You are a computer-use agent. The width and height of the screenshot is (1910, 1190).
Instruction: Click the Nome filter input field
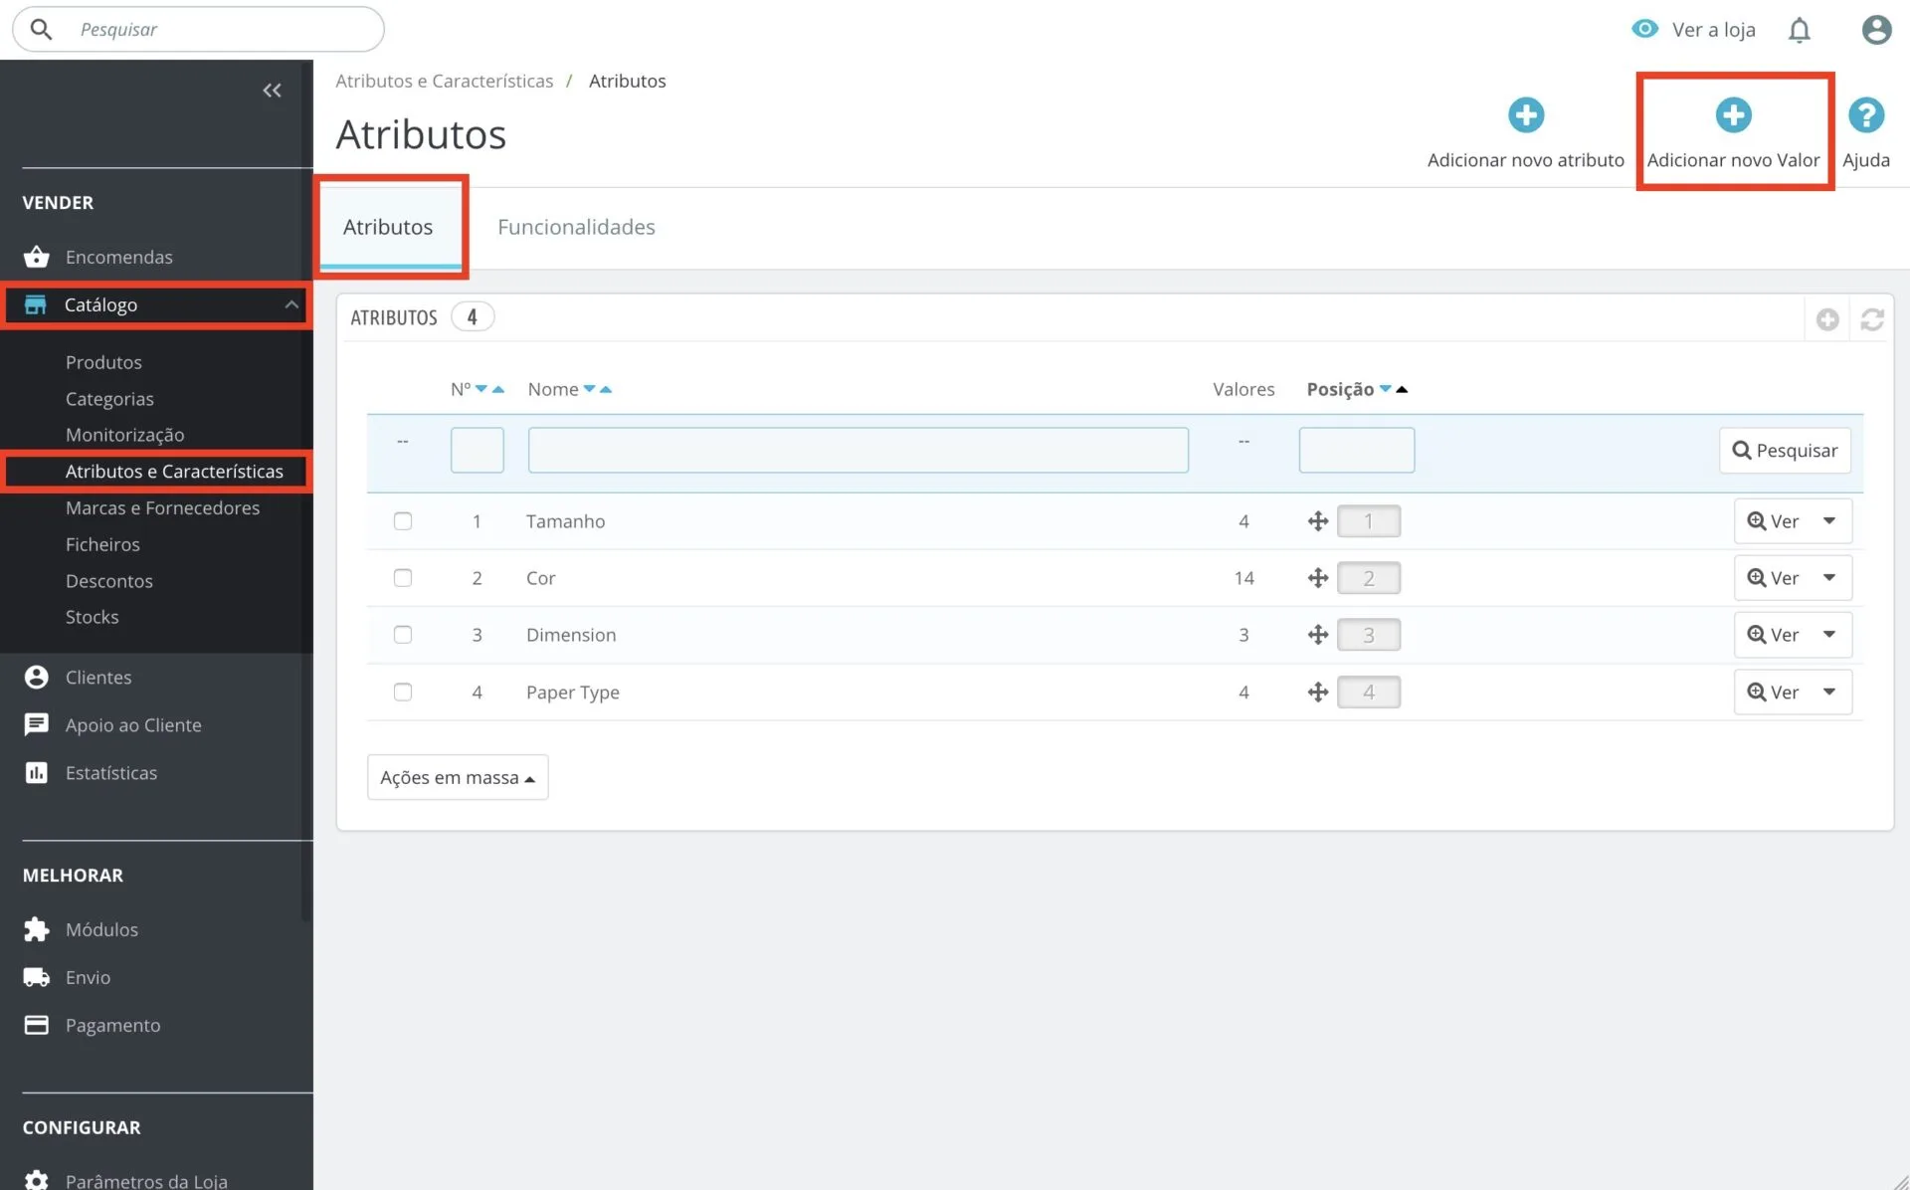[858, 451]
